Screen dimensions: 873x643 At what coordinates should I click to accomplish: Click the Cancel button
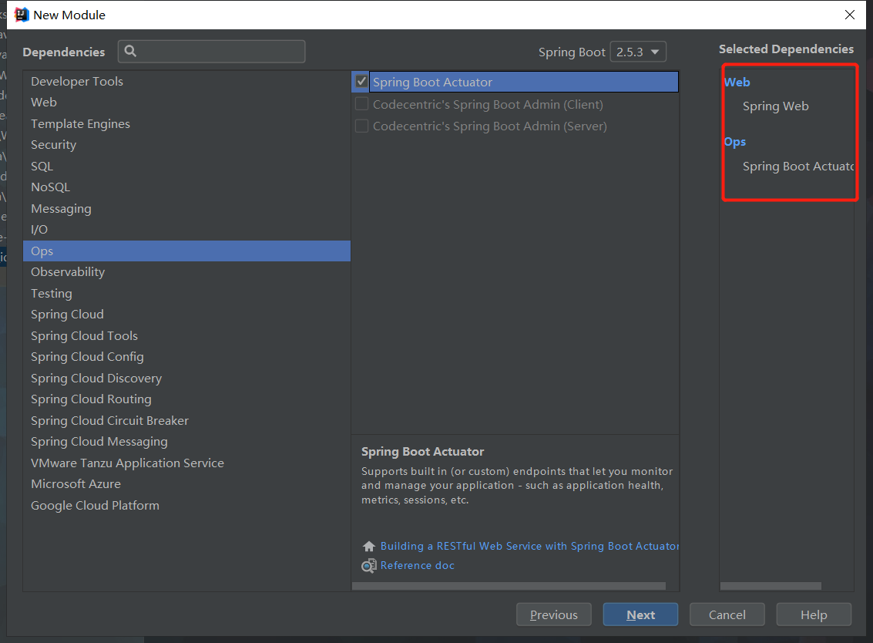(x=727, y=614)
